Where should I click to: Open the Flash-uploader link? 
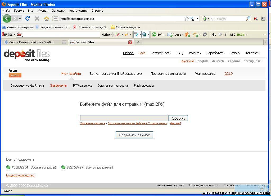(144, 85)
